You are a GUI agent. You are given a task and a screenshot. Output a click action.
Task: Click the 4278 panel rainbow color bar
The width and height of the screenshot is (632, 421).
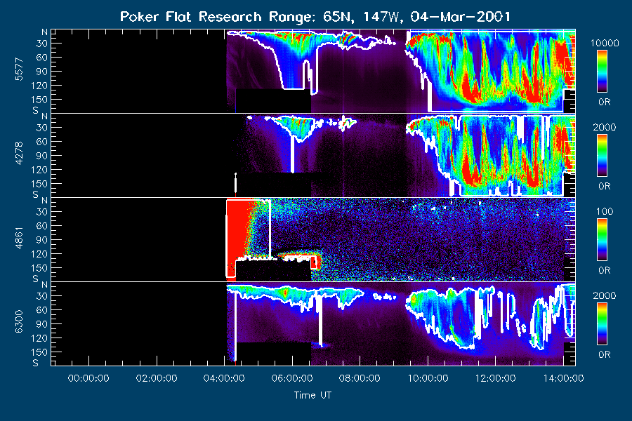(603, 156)
